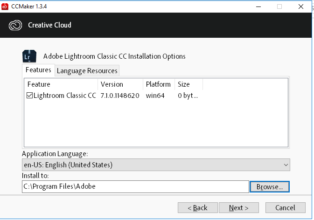Cancel the installation
This screenshot has width=314, height=220.
point(286,208)
